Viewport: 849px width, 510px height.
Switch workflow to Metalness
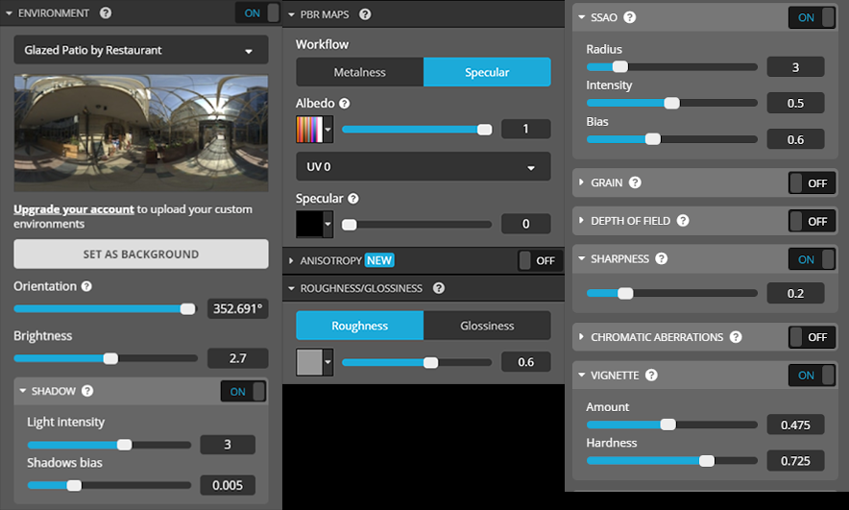[x=359, y=72]
